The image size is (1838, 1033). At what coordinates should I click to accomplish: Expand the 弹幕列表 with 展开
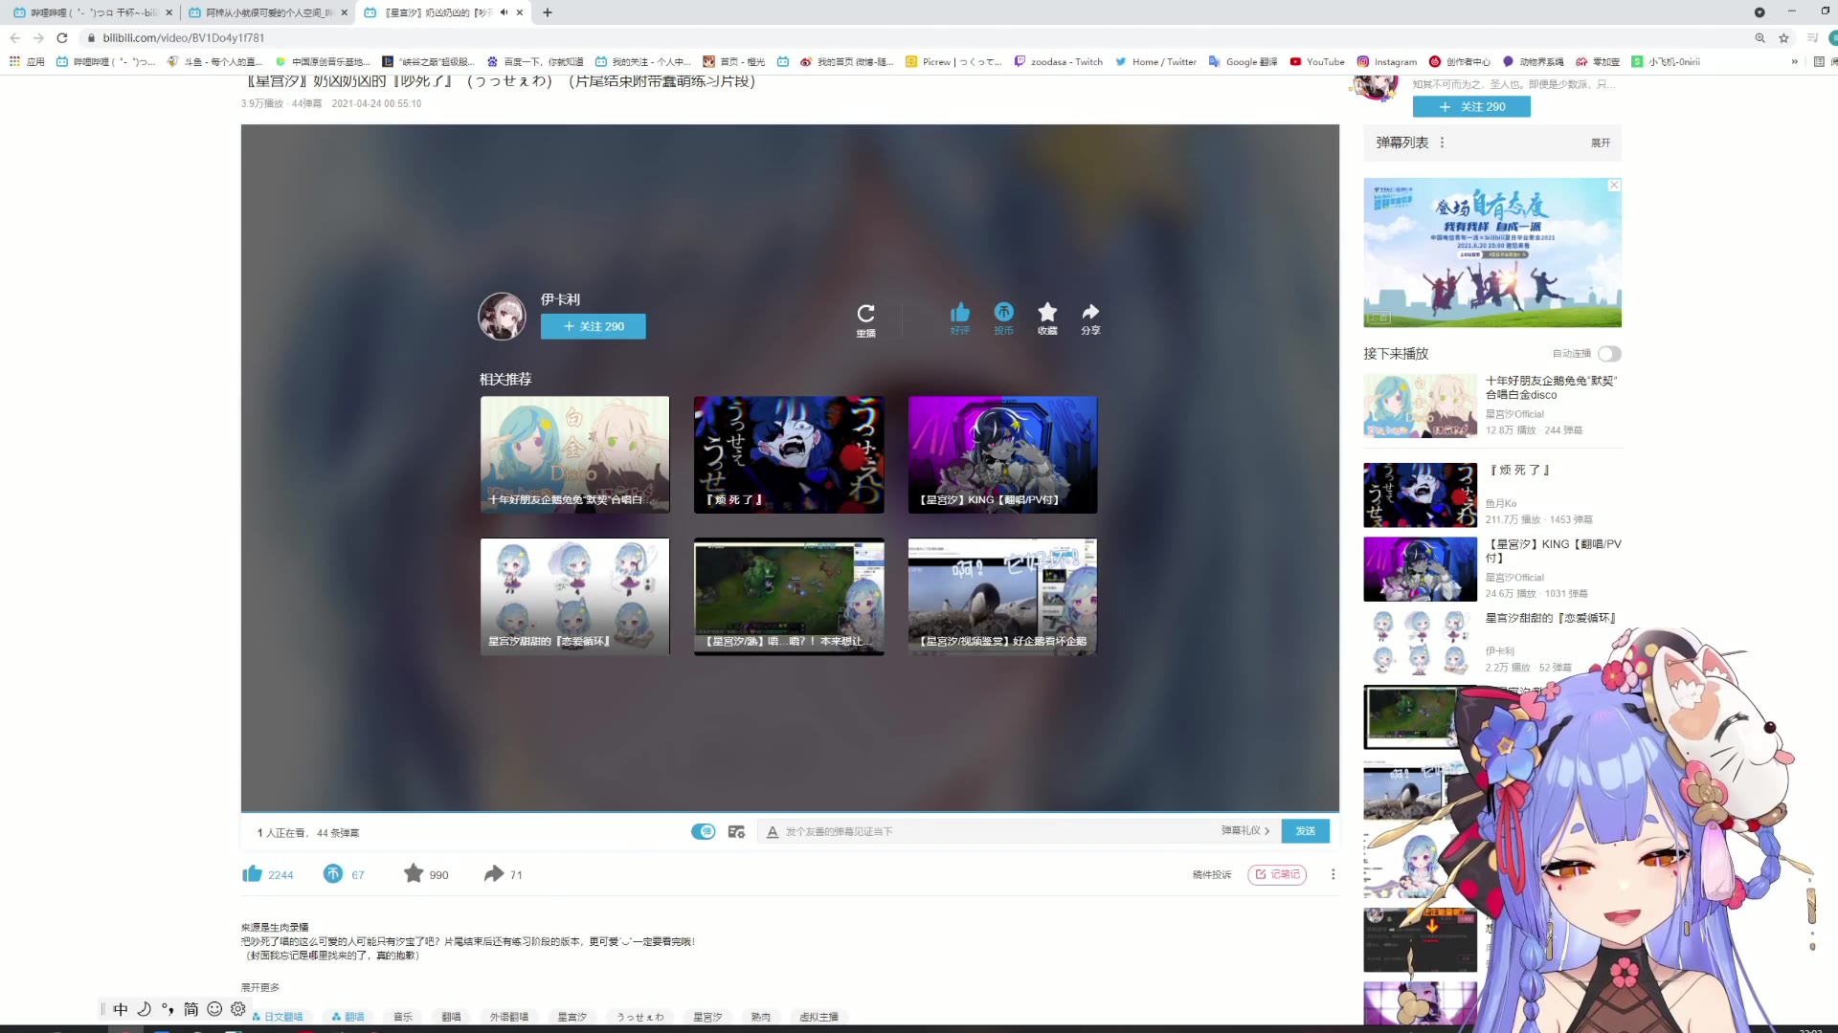[1601, 143]
